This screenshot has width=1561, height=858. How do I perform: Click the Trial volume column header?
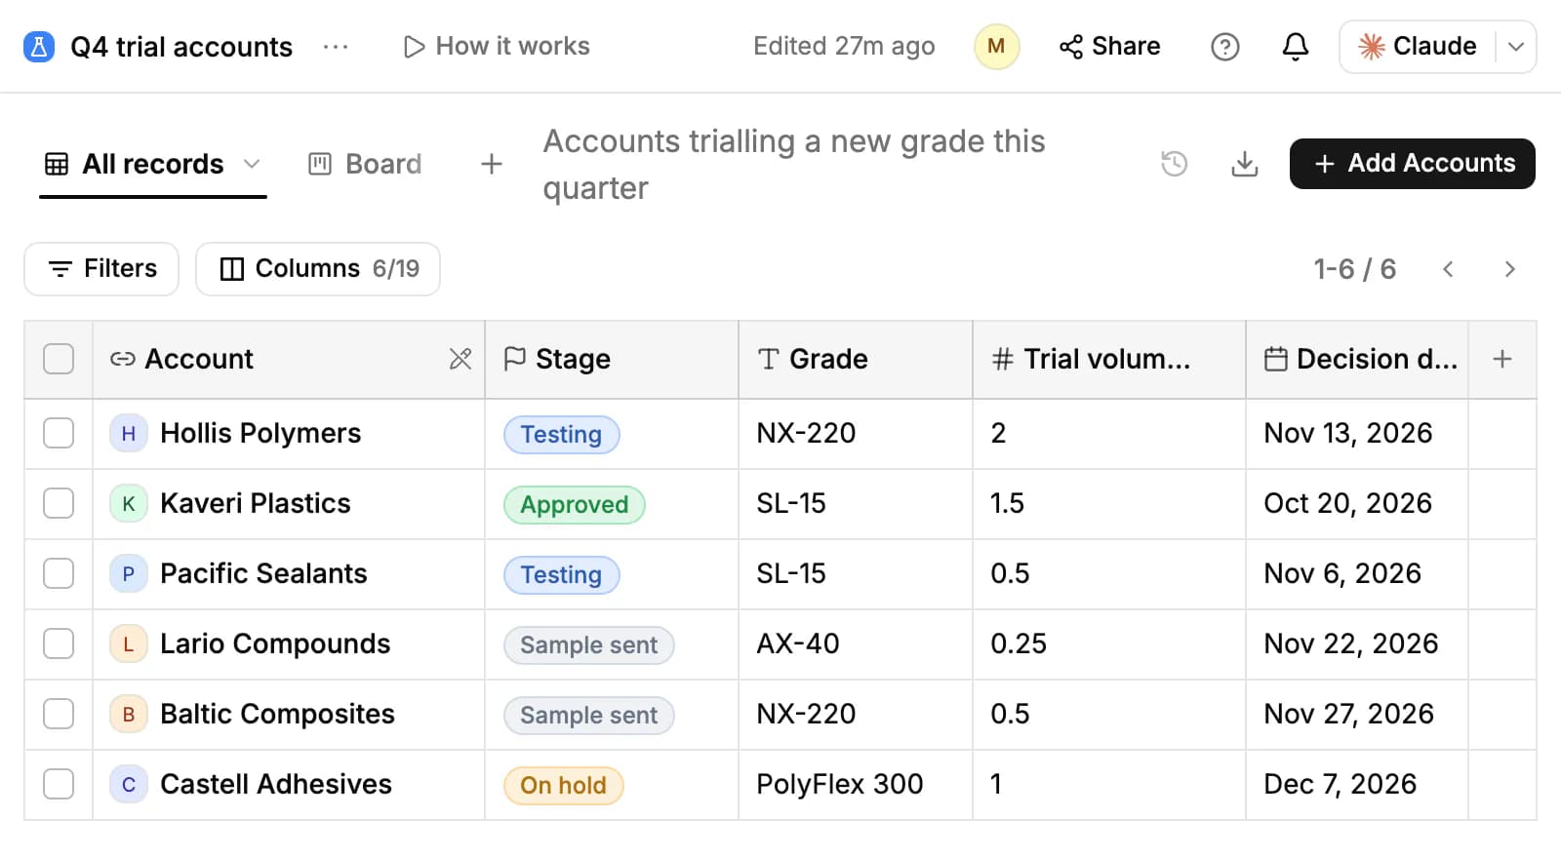pyautogui.click(x=1109, y=359)
